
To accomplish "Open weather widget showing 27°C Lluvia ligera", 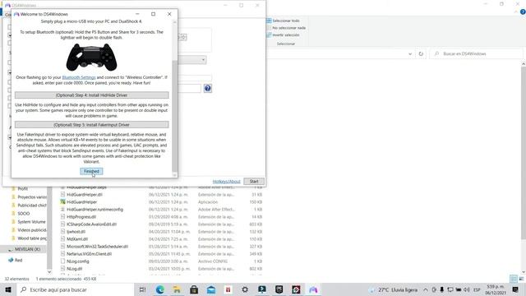I will pos(394,290).
